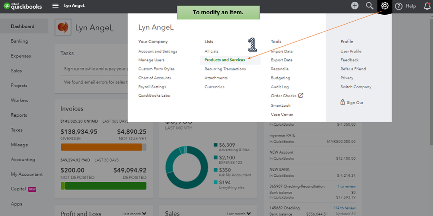Viewport: 433px width, 216px height.
Task: Click the Help question mark icon
Action: pyautogui.click(x=398, y=6)
